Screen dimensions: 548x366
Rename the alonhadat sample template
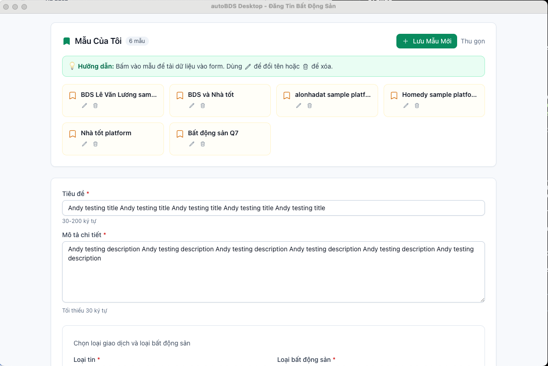[299, 106]
